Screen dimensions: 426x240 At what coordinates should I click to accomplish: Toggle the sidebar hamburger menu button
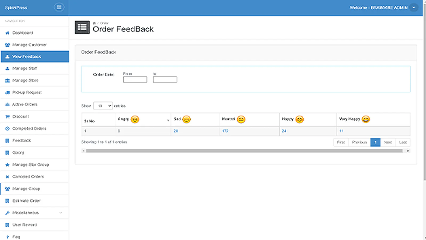click(x=59, y=7)
